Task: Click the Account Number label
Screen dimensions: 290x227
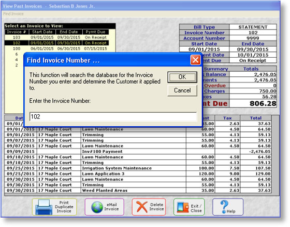Action: click(x=204, y=38)
